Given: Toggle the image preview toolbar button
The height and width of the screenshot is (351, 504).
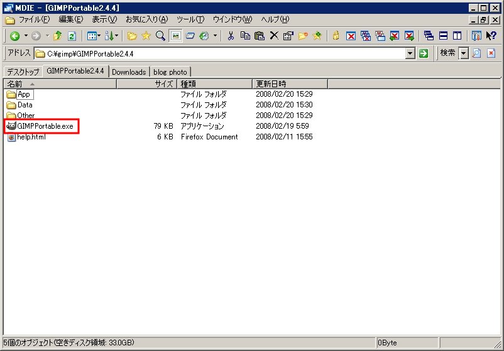Looking at the screenshot, I should (x=175, y=36).
